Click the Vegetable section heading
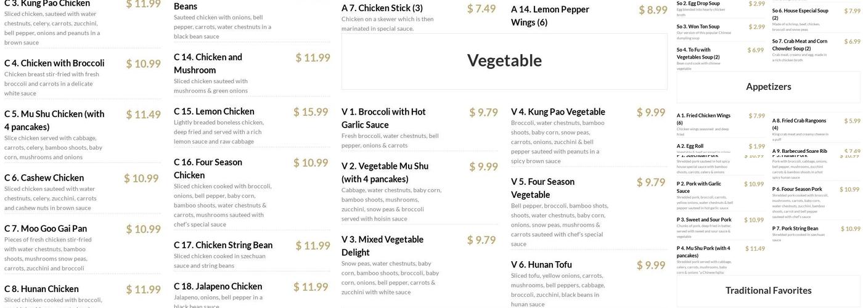The image size is (863, 308). (504, 60)
